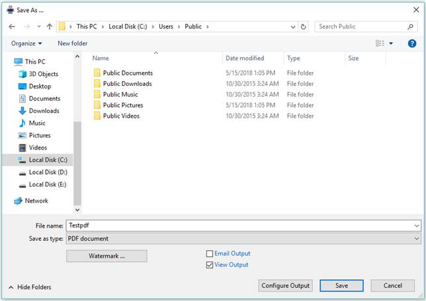Open the Save as type dropdown
Image resolution: width=426 pixels, height=301 pixels.
pyautogui.click(x=416, y=238)
